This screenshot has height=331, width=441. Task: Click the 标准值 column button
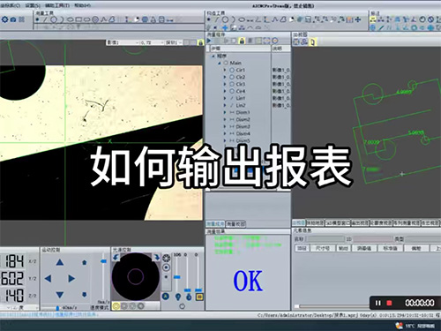pyautogui.click(x=390, y=248)
